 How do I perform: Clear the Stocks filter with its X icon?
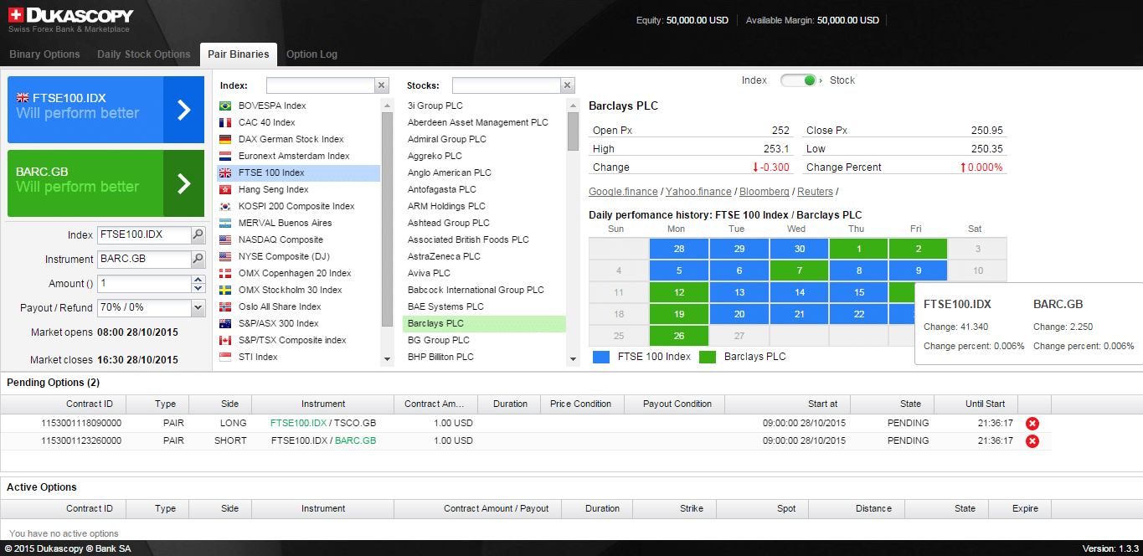coord(568,85)
